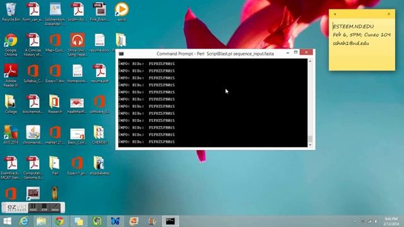Delete the yellow sticky note
The height and width of the screenshot is (227, 404).
click(x=389, y=14)
